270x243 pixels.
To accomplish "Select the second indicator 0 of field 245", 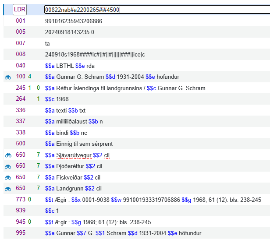I will click(x=38, y=88).
